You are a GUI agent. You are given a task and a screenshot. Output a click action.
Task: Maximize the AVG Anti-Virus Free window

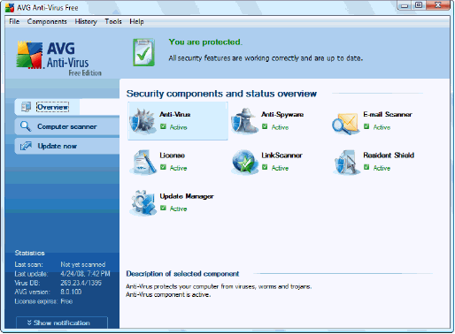click(x=419, y=5)
